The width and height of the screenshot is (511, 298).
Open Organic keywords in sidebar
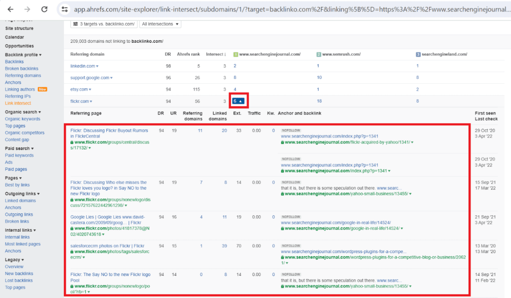click(22, 119)
